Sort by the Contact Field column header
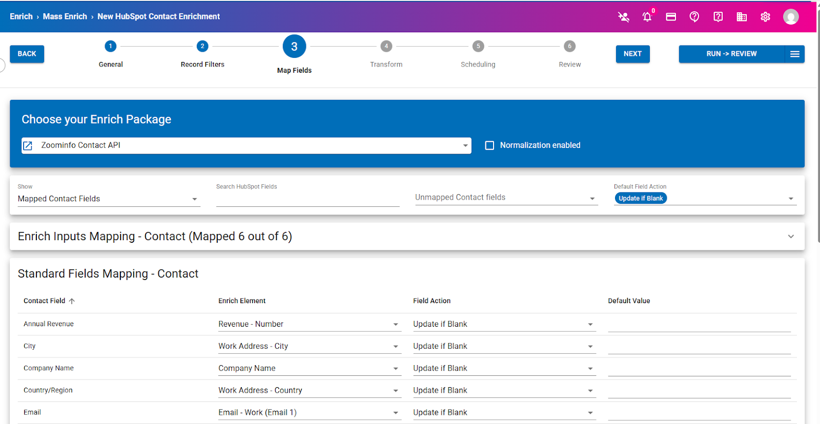Screen dimensions: 820x424 [45, 301]
